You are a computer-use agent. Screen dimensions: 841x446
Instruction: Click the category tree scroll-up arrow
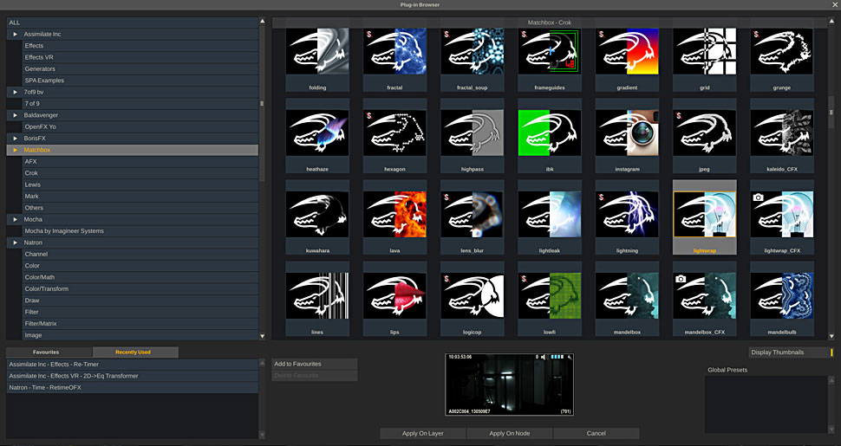pyautogui.click(x=263, y=21)
